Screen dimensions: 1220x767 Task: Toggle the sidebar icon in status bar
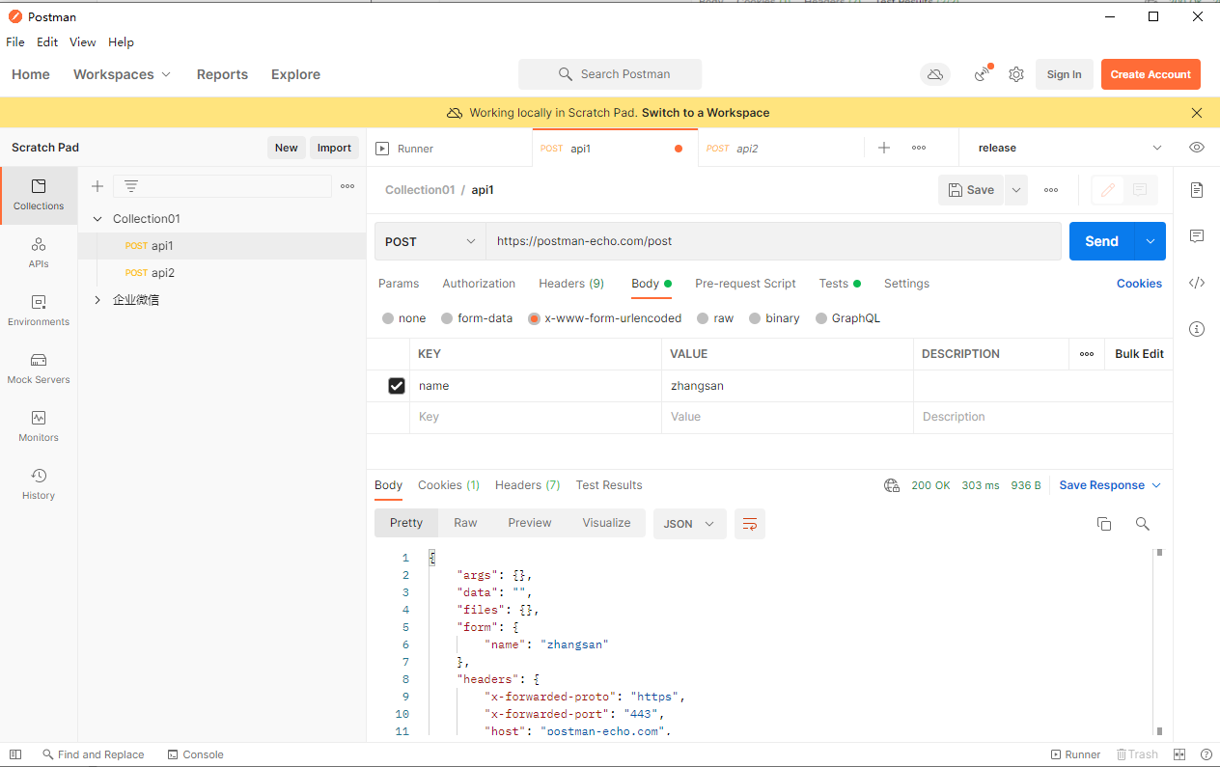(x=14, y=754)
